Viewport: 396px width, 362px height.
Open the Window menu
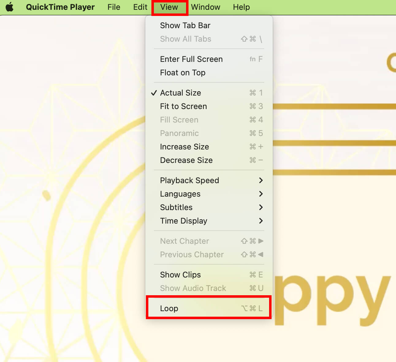(205, 7)
